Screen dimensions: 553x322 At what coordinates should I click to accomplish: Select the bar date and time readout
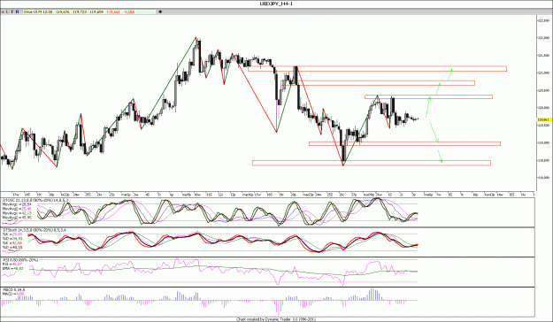(38, 12)
